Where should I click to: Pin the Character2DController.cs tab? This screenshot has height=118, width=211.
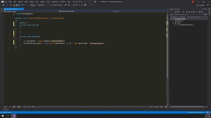click(20, 9)
